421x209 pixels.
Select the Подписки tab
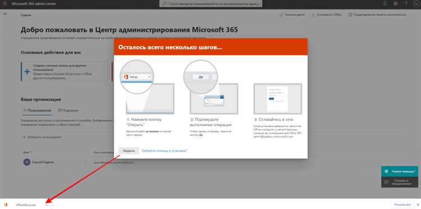(68, 111)
